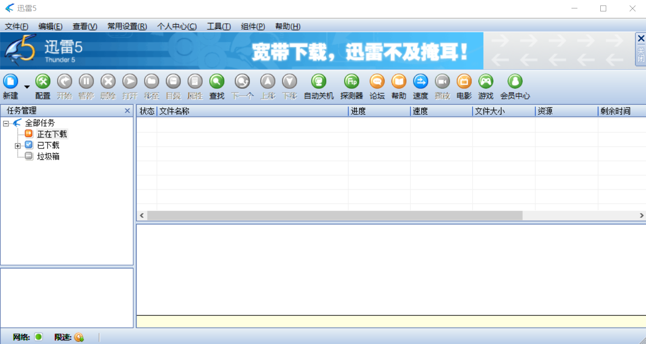Click the 速度 speed toolbar icon
This screenshot has width=646, height=344.
pyautogui.click(x=420, y=81)
